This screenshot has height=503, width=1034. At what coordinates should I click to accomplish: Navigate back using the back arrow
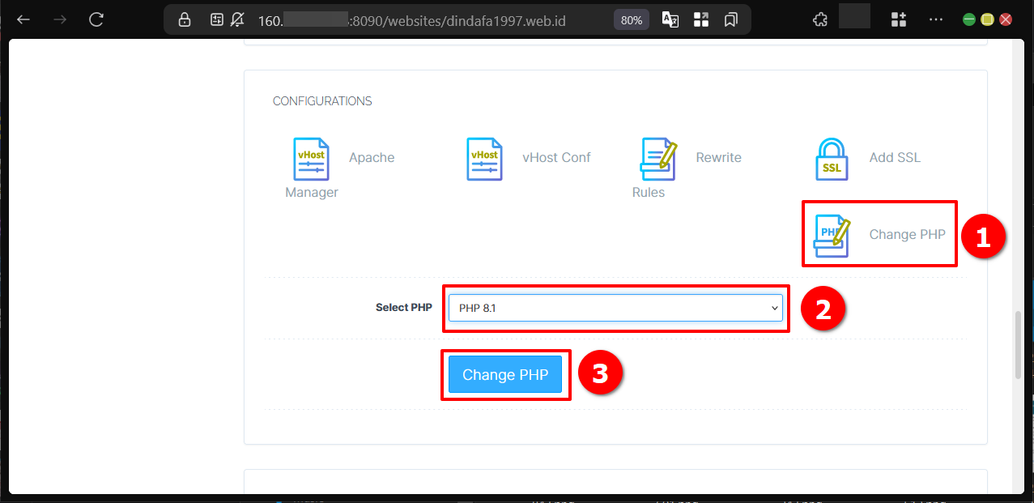click(x=23, y=19)
